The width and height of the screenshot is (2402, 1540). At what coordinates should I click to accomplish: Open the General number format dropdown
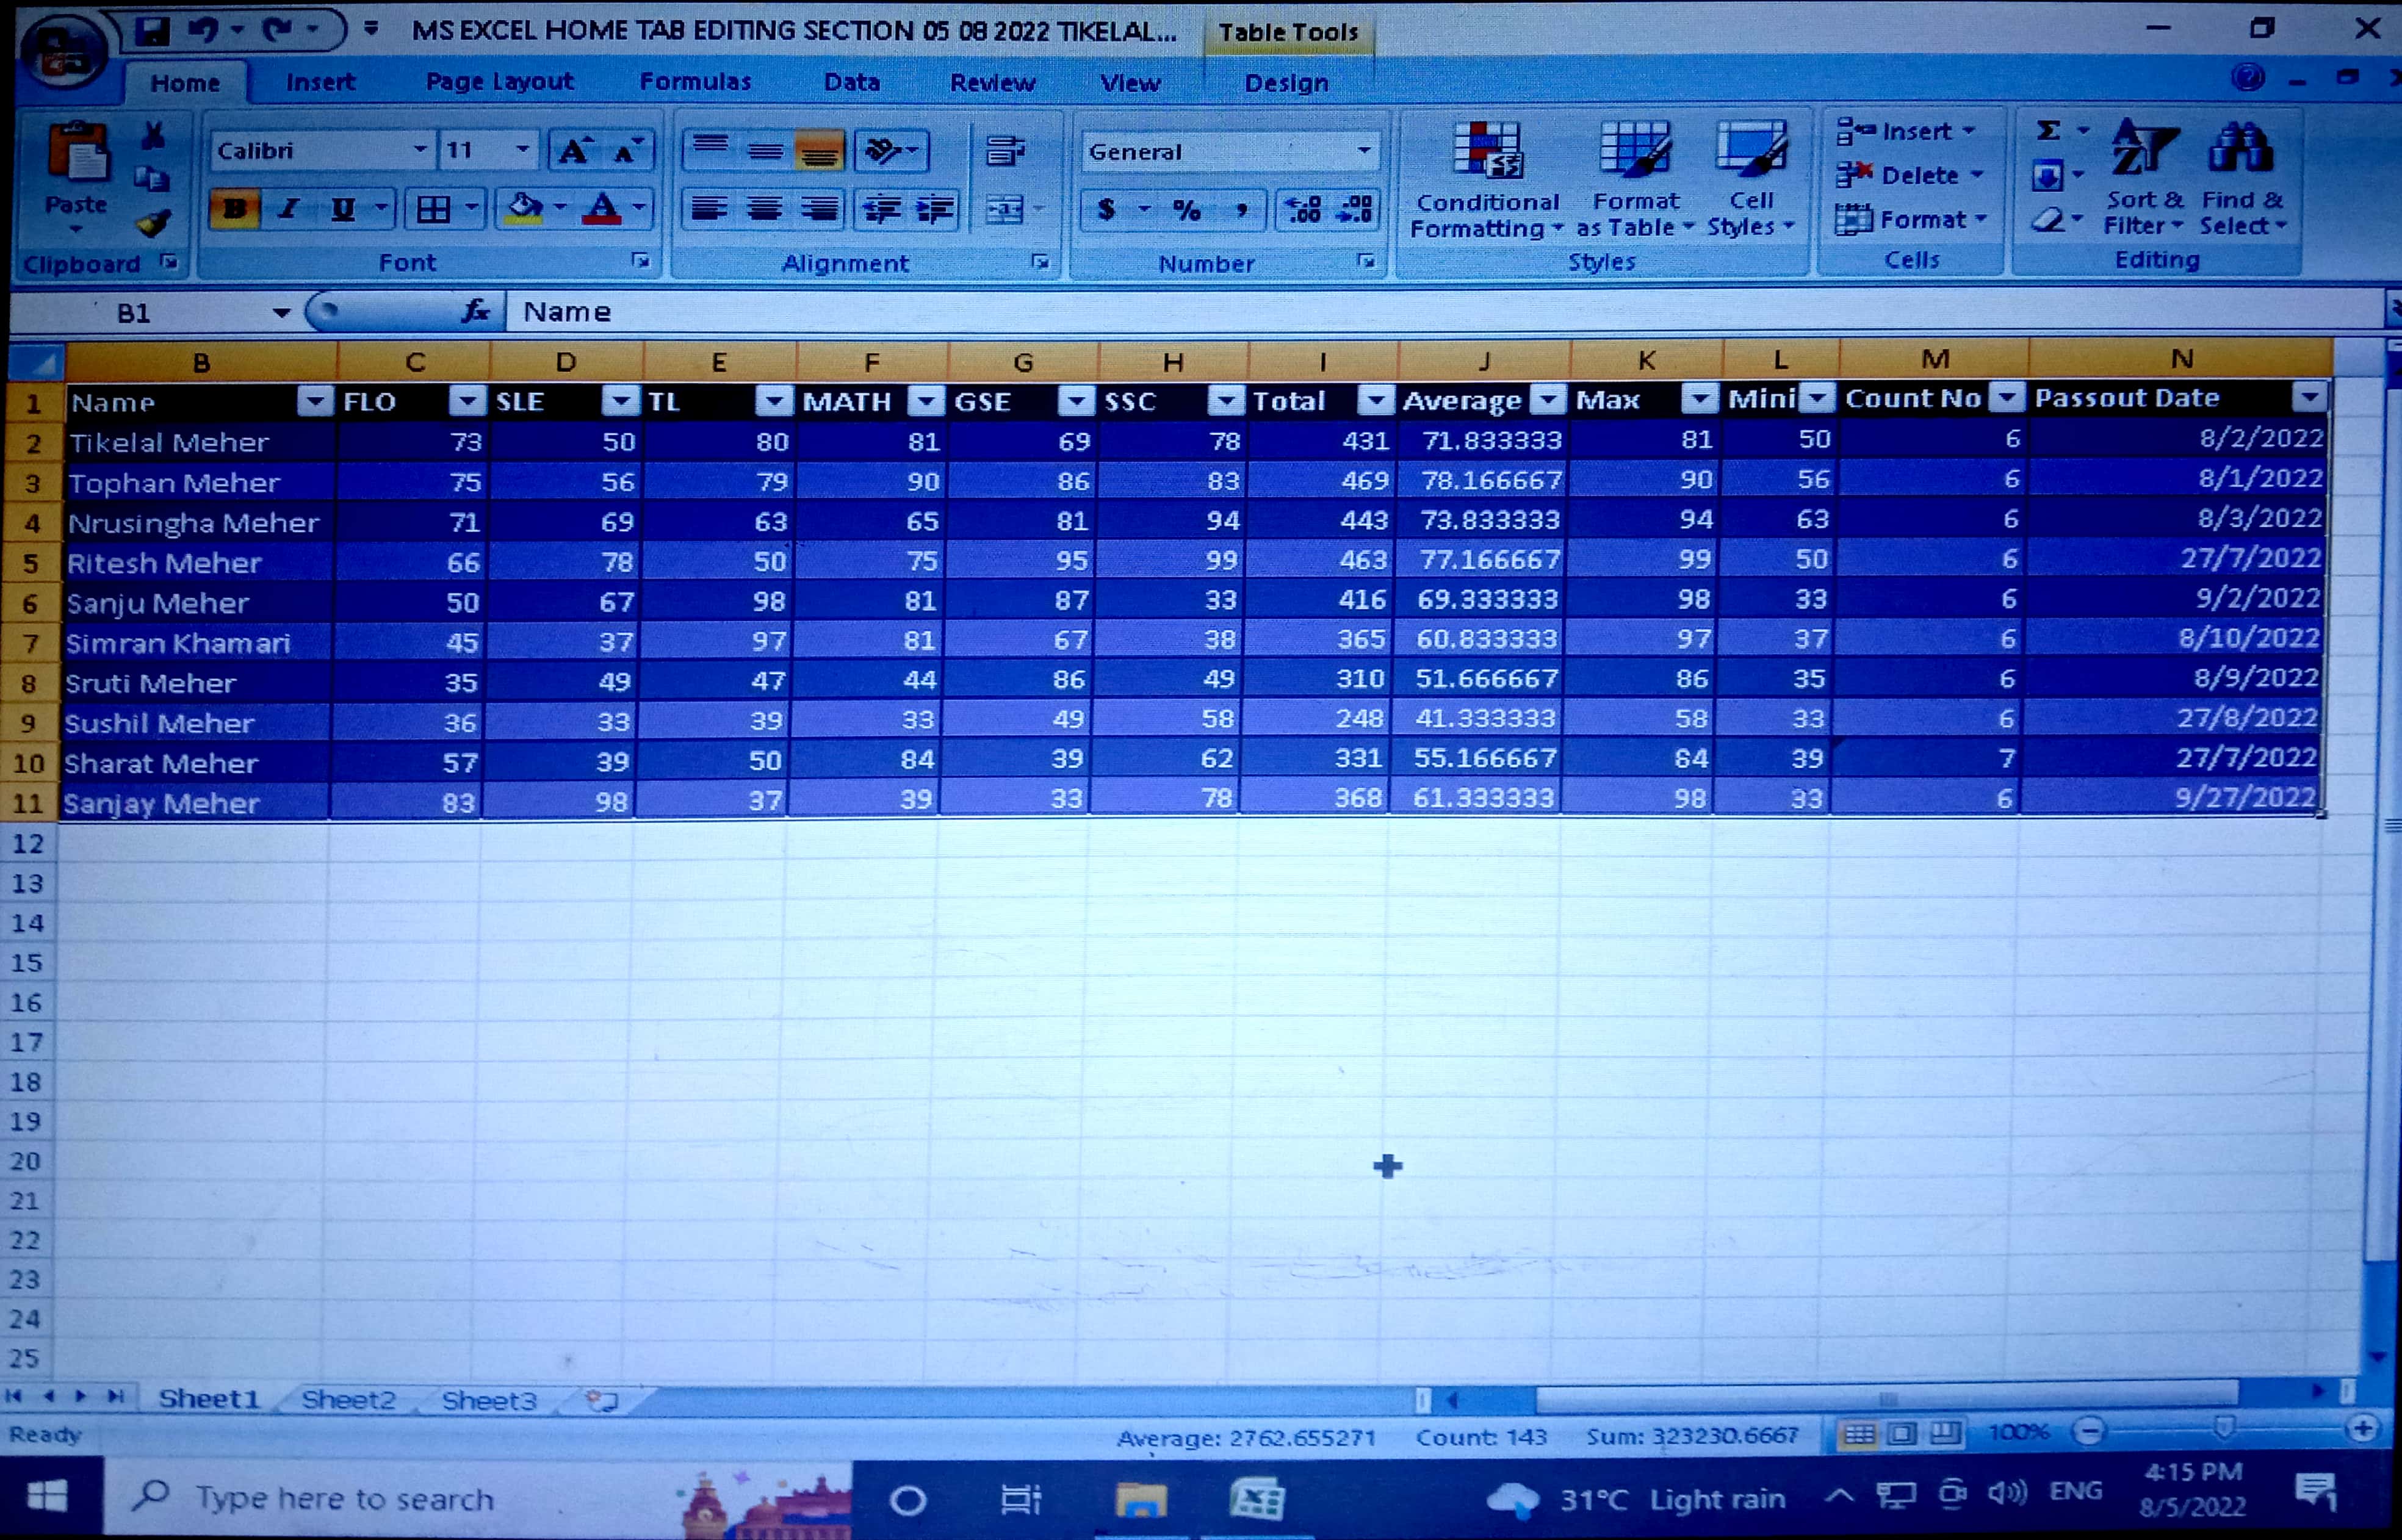click(1363, 151)
